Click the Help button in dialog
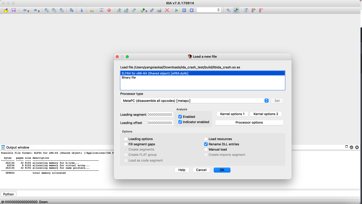Viewport: 362px width, 204px height. coord(182,170)
